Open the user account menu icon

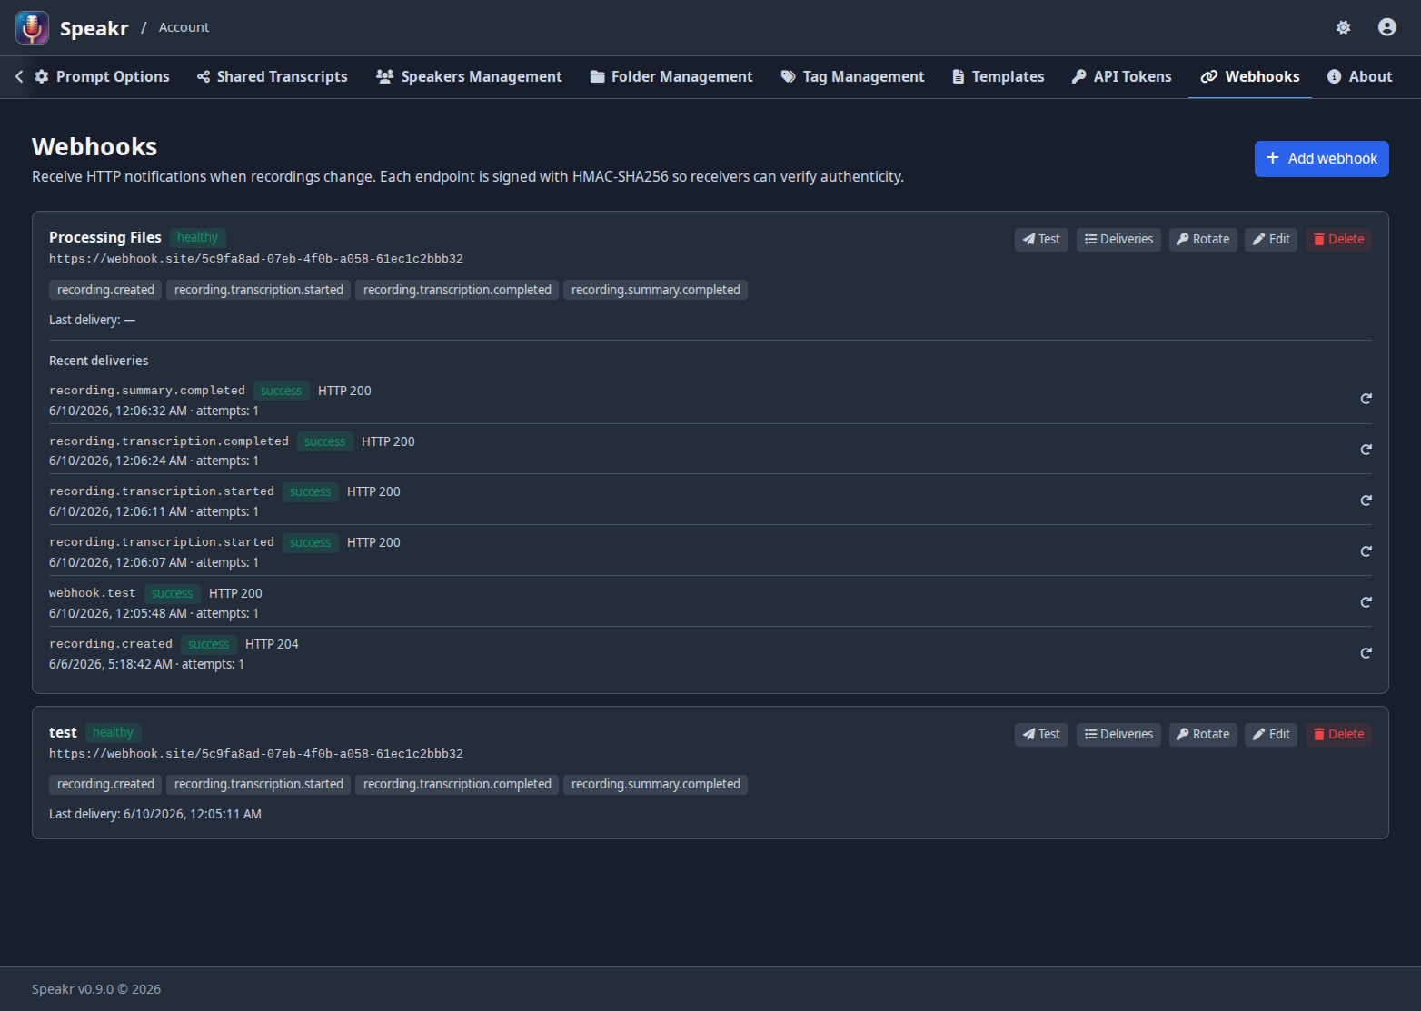coord(1386,27)
